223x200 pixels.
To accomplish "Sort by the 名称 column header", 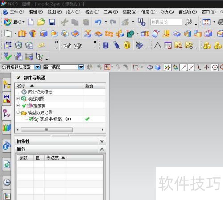I will (x=49, y=86).
